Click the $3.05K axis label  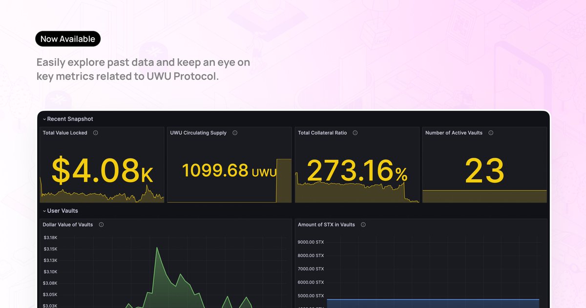click(50, 294)
